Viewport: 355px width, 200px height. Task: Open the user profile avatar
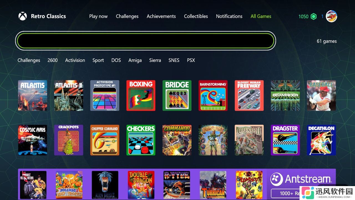click(x=331, y=16)
